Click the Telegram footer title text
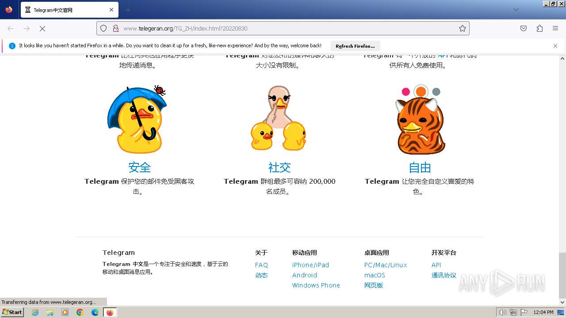 coord(119,253)
